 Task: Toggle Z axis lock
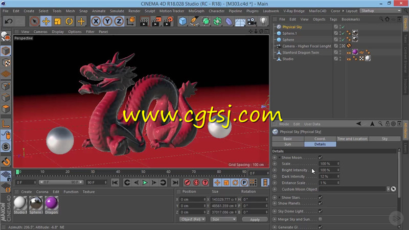tap(119, 21)
